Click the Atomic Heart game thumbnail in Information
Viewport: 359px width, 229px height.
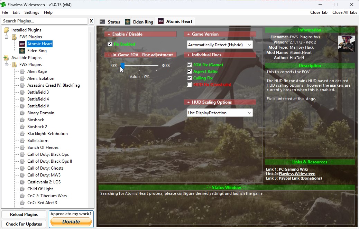(346, 44)
